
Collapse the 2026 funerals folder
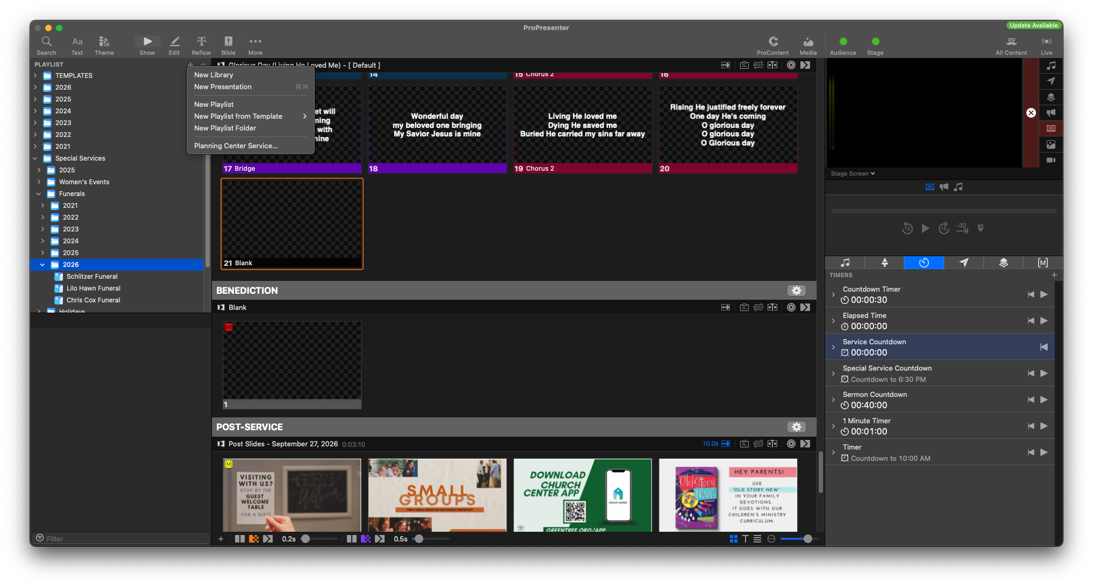tap(42, 265)
